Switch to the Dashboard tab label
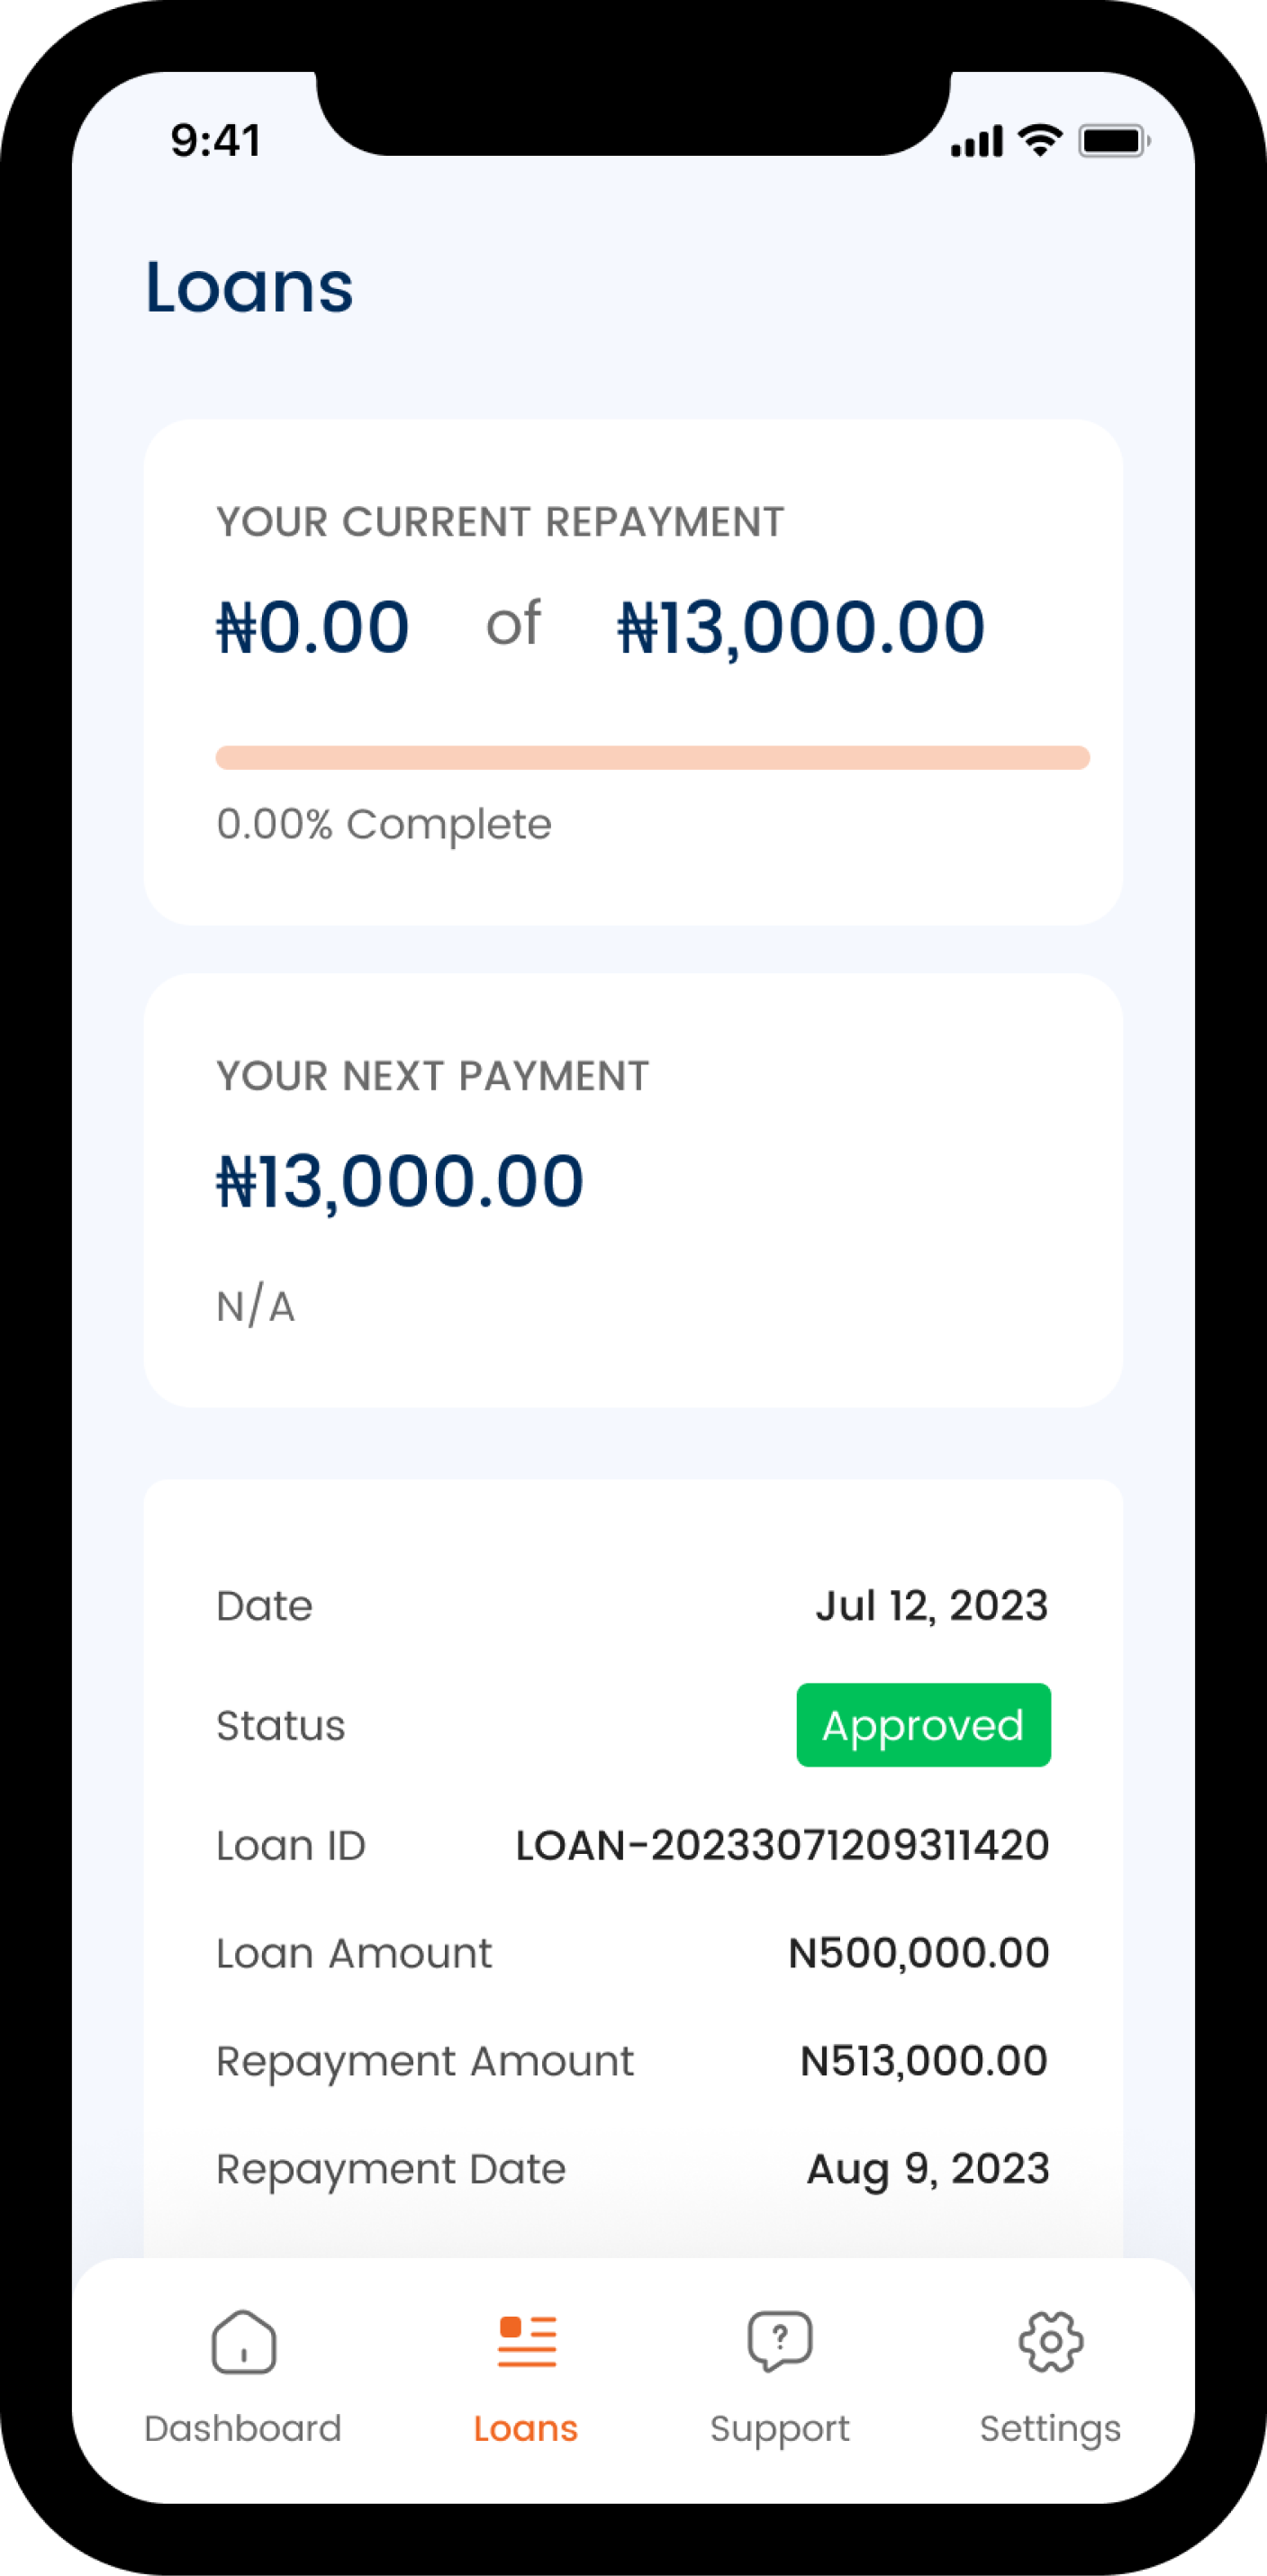 point(243,2428)
